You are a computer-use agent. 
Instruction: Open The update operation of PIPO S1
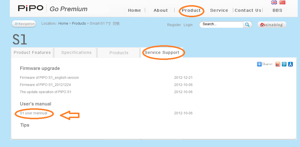click(45, 92)
